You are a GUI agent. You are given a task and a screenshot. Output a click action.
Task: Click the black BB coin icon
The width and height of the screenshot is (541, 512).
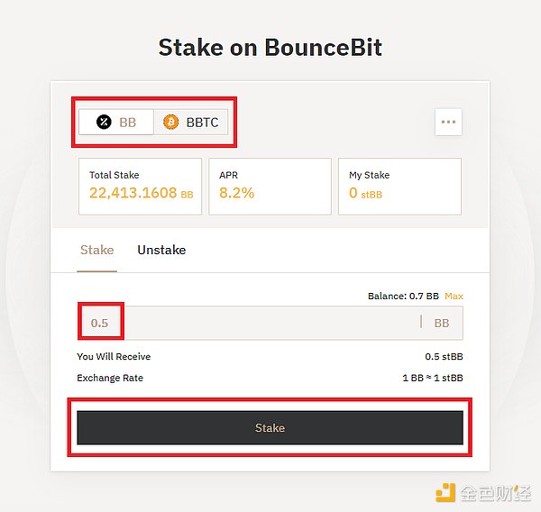[x=105, y=122]
